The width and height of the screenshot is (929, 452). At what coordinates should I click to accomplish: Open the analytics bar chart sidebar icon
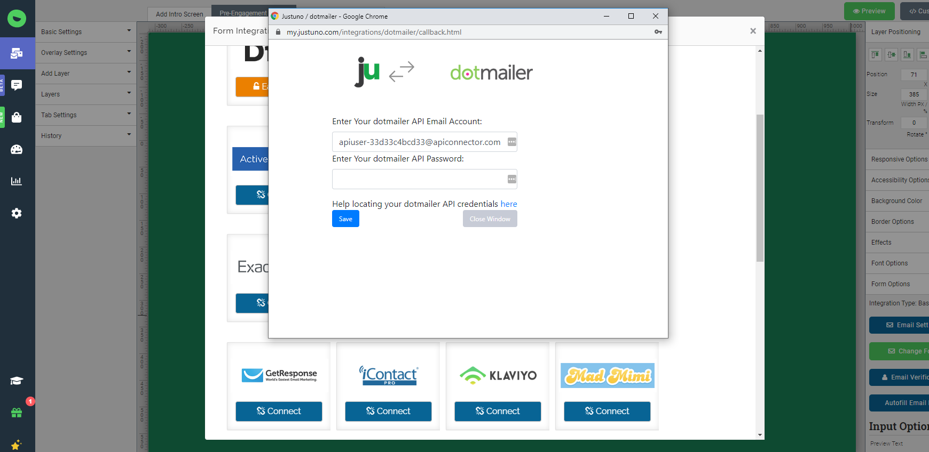click(17, 181)
